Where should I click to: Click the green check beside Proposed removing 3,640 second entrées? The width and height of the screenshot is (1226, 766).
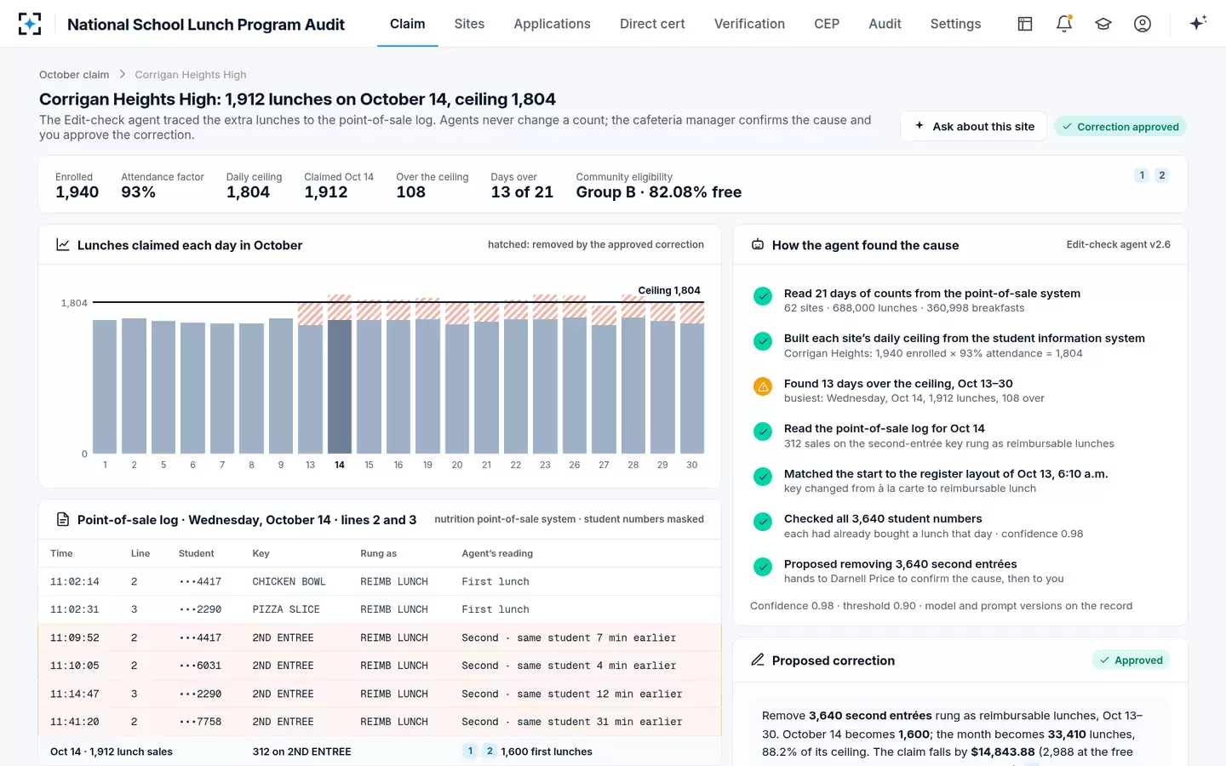click(x=763, y=567)
